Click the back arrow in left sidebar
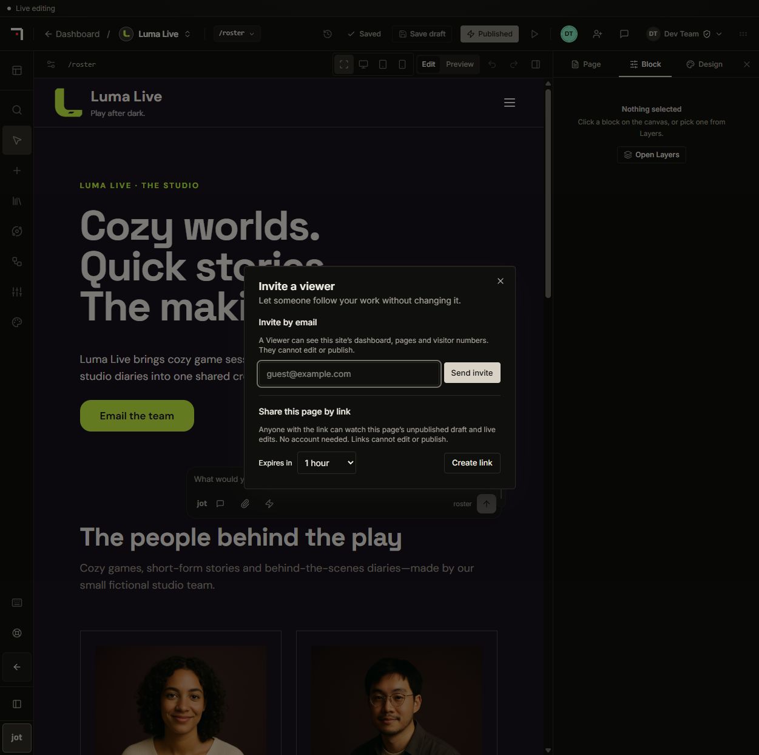759x755 pixels. (17, 667)
